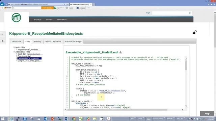Click the lower icon on the left side panel
This screenshot has height=121, width=216.
3,41
